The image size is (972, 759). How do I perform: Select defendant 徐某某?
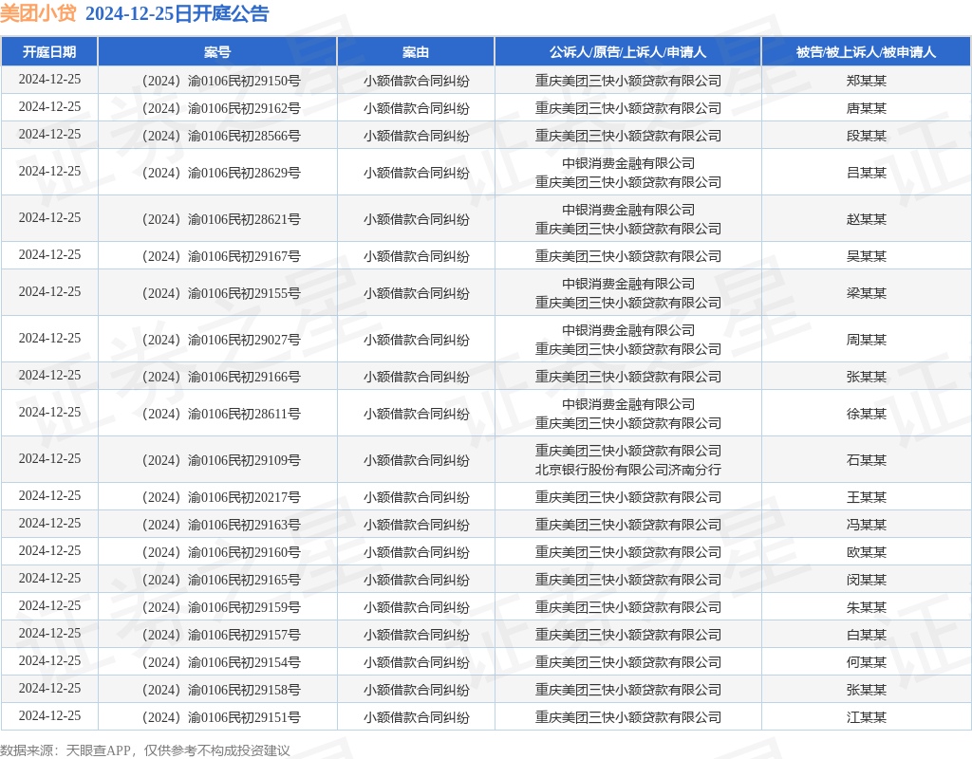point(866,414)
